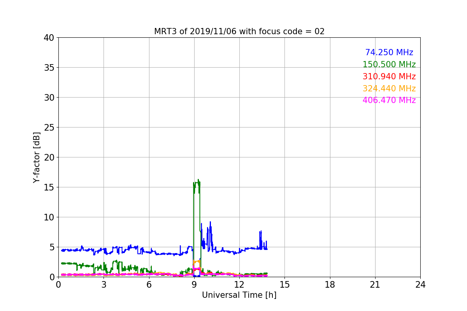Viewport: 467px width, 311px height.
Task: Select the 74.250 MHz legend label
Action: [x=389, y=52]
